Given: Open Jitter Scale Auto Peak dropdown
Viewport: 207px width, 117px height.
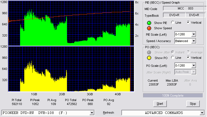Looking at the screenshot, I should coord(194,72).
